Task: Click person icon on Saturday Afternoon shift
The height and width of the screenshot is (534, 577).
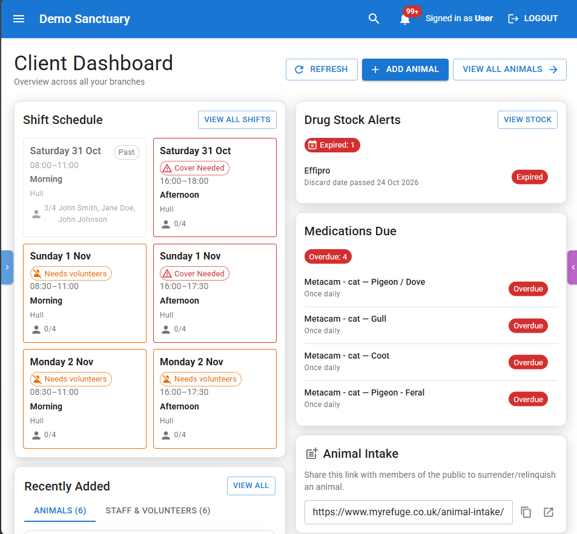Action: (x=166, y=224)
